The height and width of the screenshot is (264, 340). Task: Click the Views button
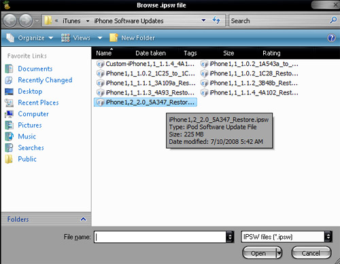75,38
